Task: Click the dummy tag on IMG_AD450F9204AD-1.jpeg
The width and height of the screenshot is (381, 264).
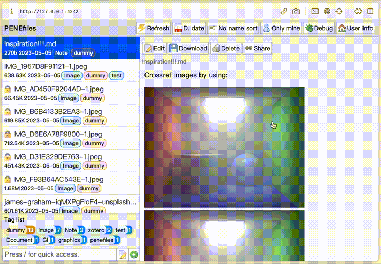Action: (92, 98)
